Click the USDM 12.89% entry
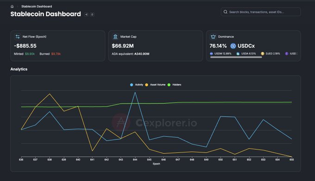315x181 pixels. coord(221,54)
